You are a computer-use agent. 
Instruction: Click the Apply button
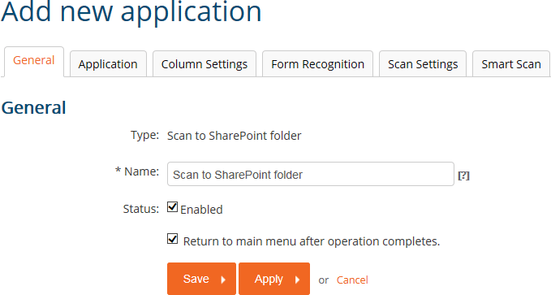(274, 279)
